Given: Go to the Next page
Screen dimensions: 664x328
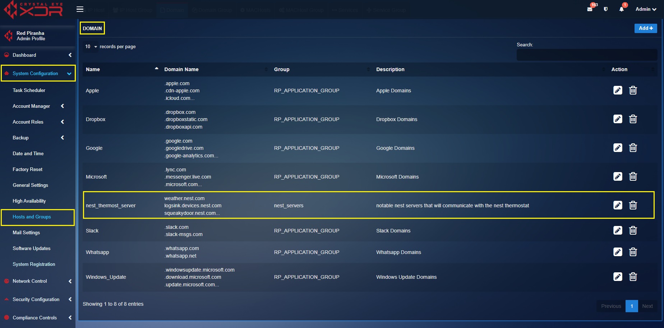Looking at the screenshot, I should [647, 306].
